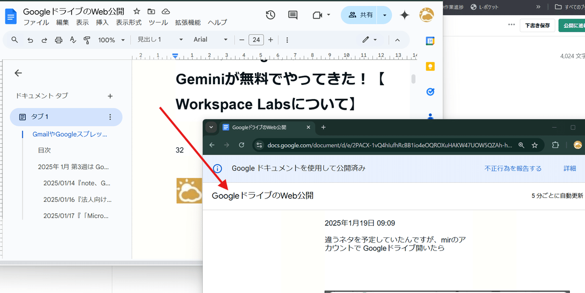Click the 共有 share button

360,15
